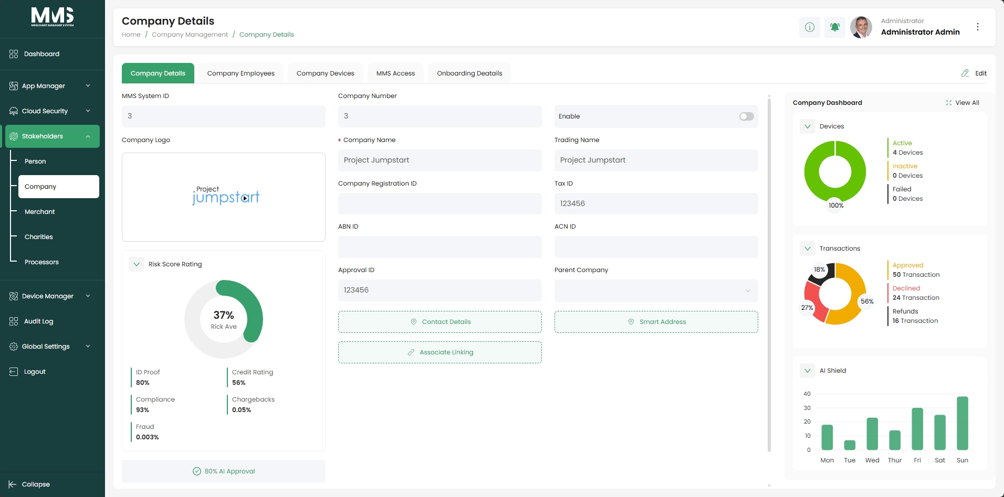Collapse the Devices chart section

pyautogui.click(x=808, y=126)
